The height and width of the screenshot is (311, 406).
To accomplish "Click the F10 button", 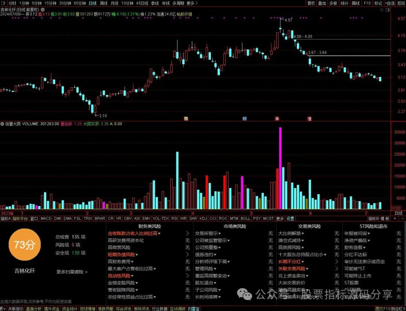I will point(367,3).
